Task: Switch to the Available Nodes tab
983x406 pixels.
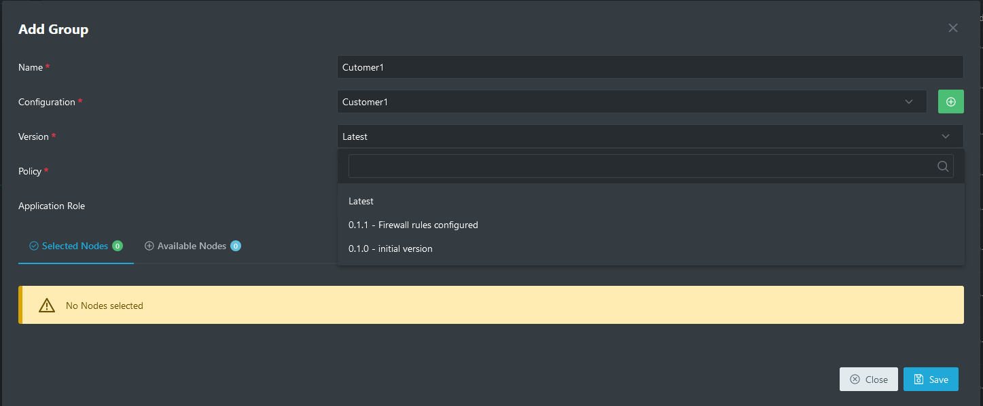Action: pos(192,246)
